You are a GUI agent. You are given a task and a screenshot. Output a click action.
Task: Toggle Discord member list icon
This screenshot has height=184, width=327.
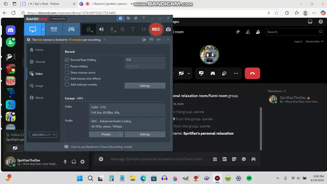click(258, 32)
